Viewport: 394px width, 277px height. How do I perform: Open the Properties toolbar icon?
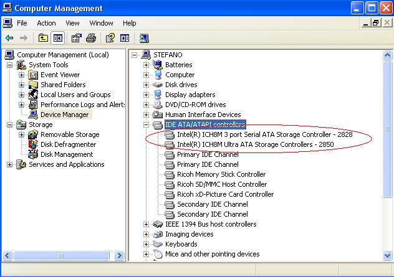click(77, 38)
